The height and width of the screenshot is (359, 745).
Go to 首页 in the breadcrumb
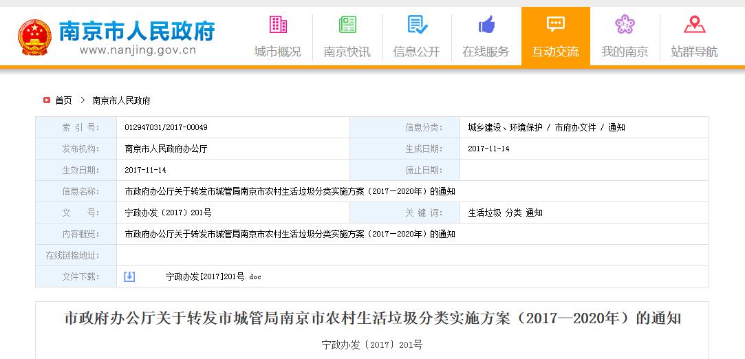[63, 100]
